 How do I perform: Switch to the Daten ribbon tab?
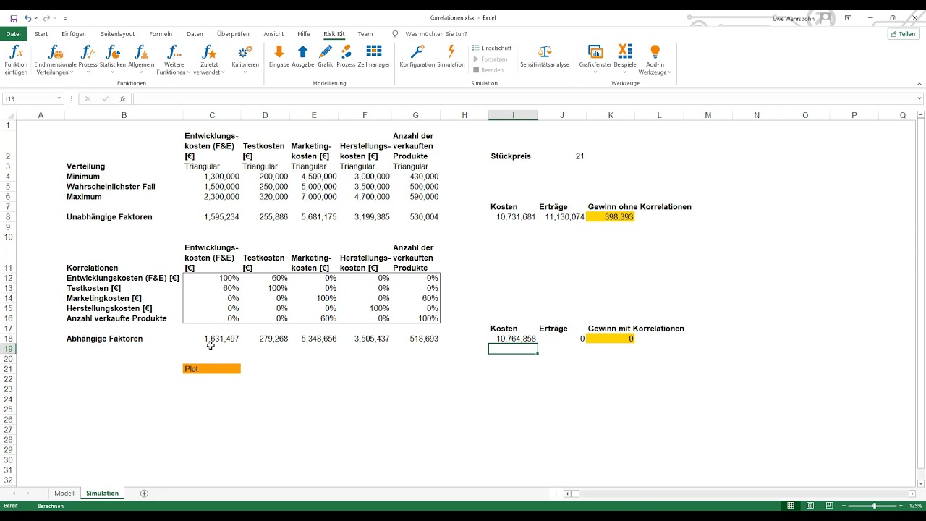[x=195, y=34]
